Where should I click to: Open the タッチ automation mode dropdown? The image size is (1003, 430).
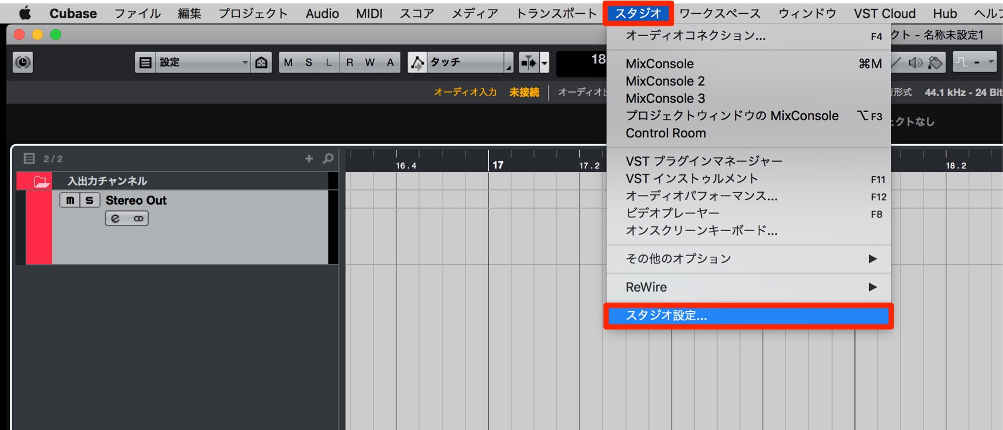[x=470, y=62]
